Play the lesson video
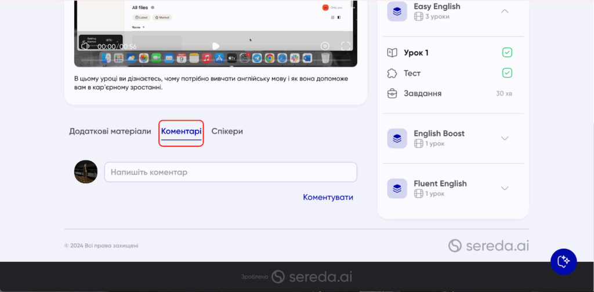This screenshot has width=594, height=292. point(216,46)
